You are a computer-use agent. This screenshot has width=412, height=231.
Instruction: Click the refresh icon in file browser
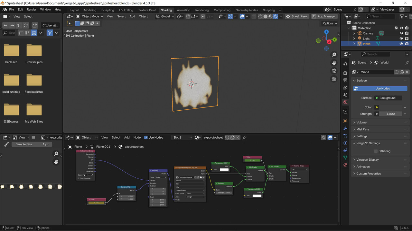[26, 25]
